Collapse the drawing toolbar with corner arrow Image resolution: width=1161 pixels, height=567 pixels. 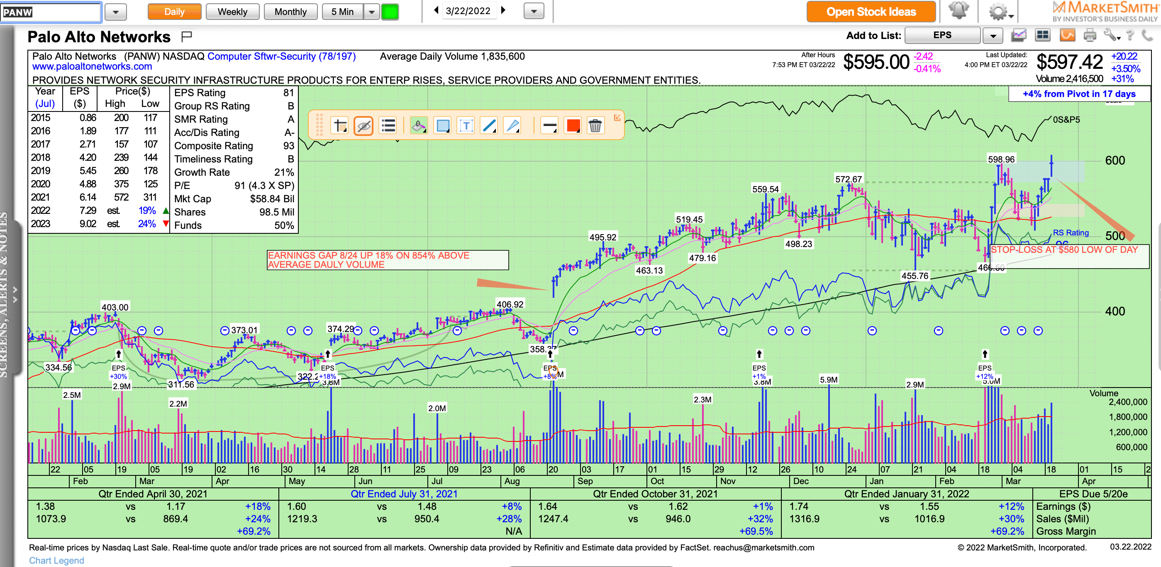point(617,118)
